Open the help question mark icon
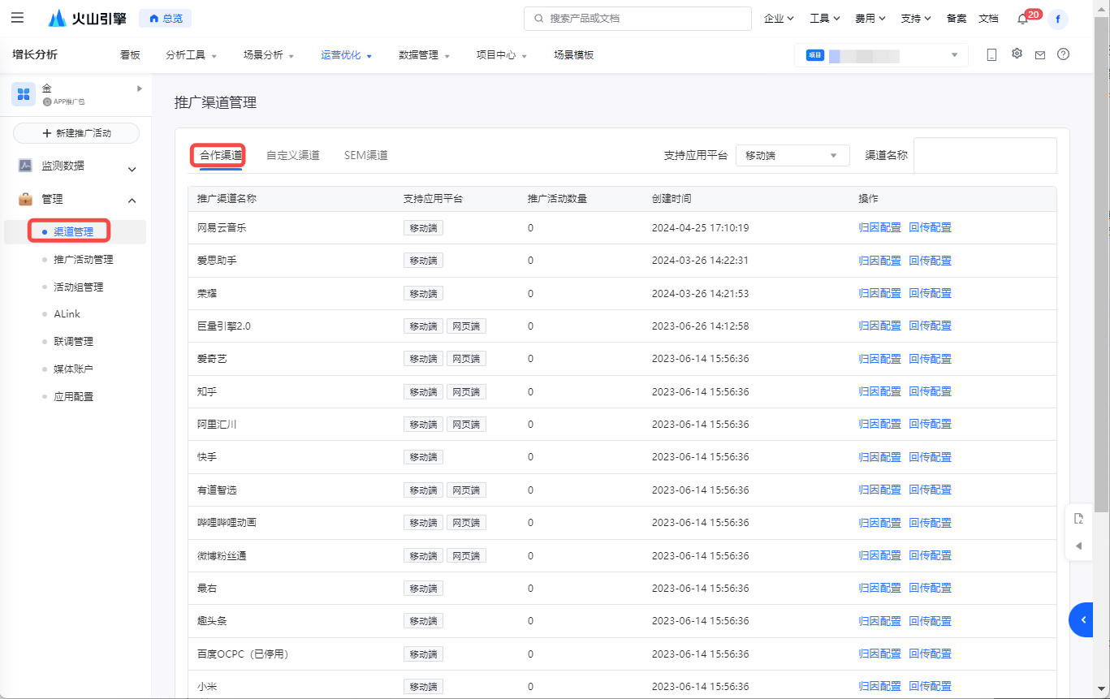This screenshot has height=699, width=1110. pos(1064,54)
